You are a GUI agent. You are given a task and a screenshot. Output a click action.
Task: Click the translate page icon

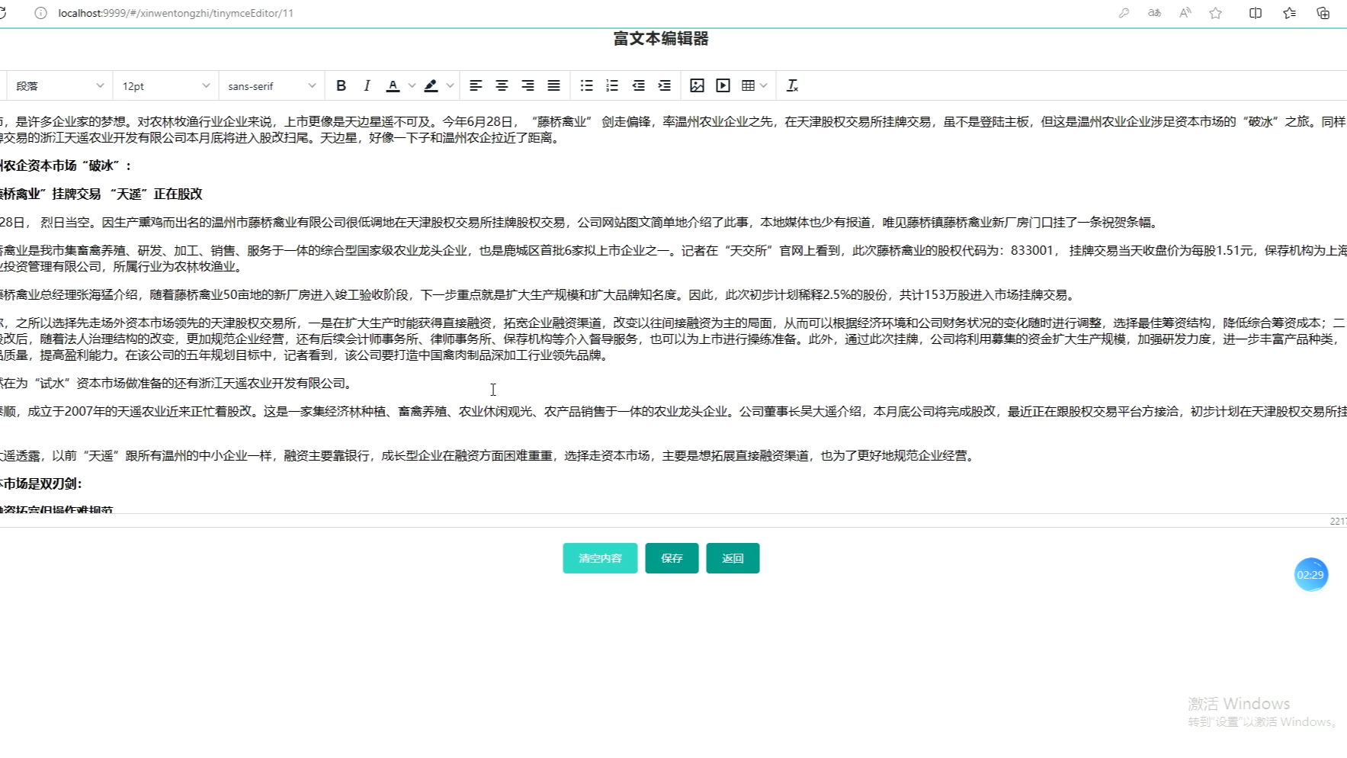pos(1155,13)
